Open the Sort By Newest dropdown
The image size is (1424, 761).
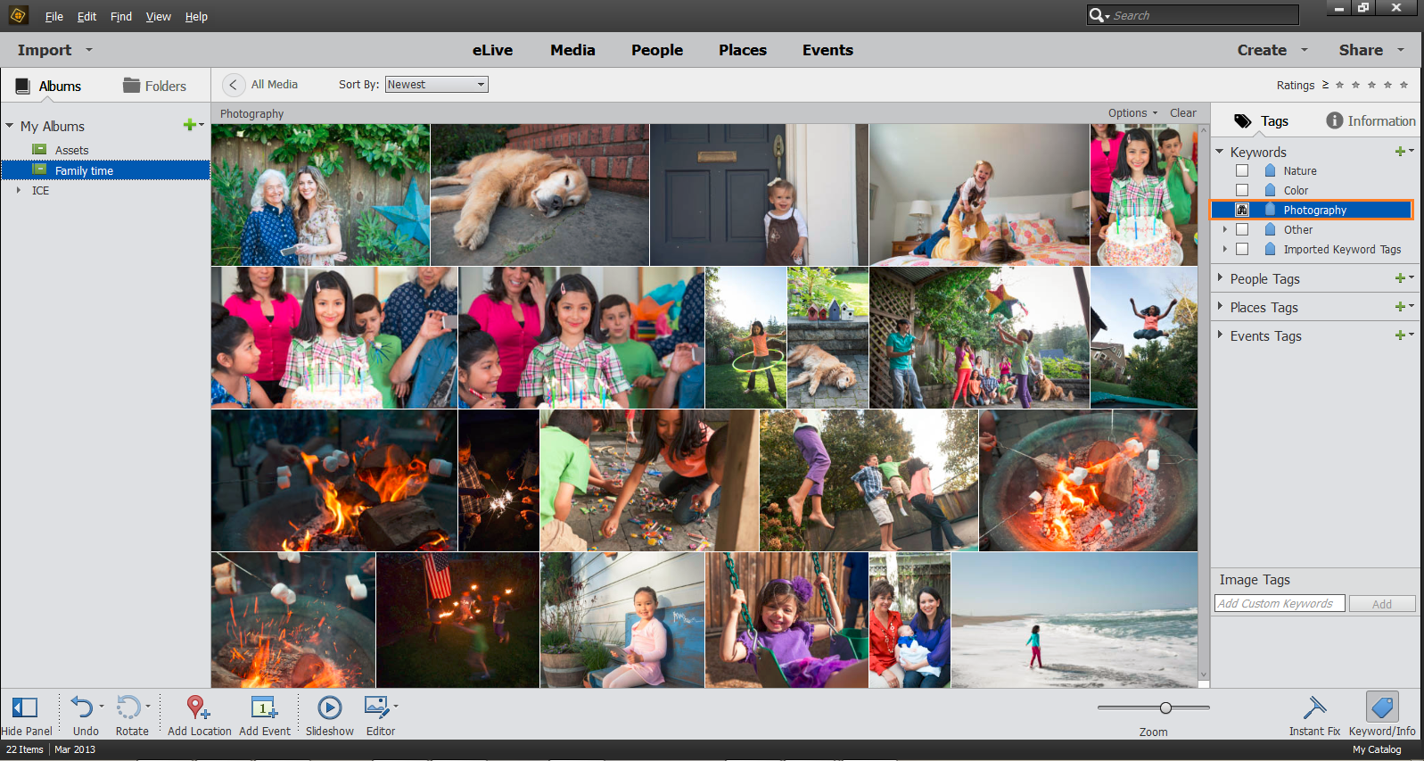[x=436, y=85]
